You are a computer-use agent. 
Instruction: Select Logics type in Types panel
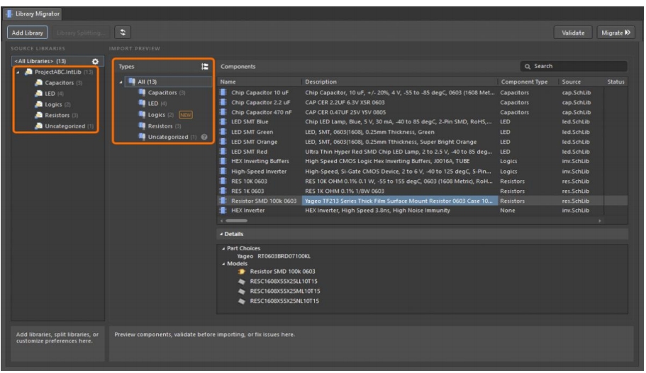coord(156,115)
